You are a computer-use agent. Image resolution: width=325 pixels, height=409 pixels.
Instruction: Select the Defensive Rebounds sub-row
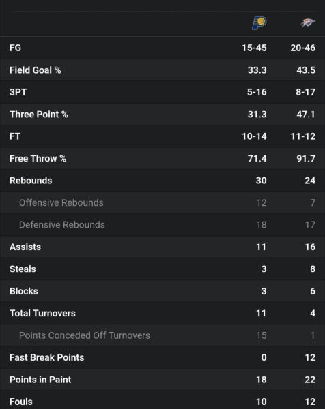162,225
